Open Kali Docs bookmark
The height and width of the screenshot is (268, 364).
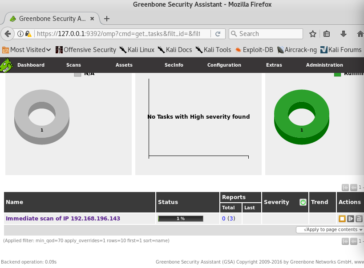click(x=175, y=50)
